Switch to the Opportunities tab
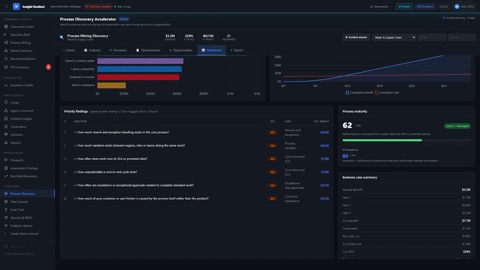The width and height of the screenshot is (480, 270). [x=181, y=50]
